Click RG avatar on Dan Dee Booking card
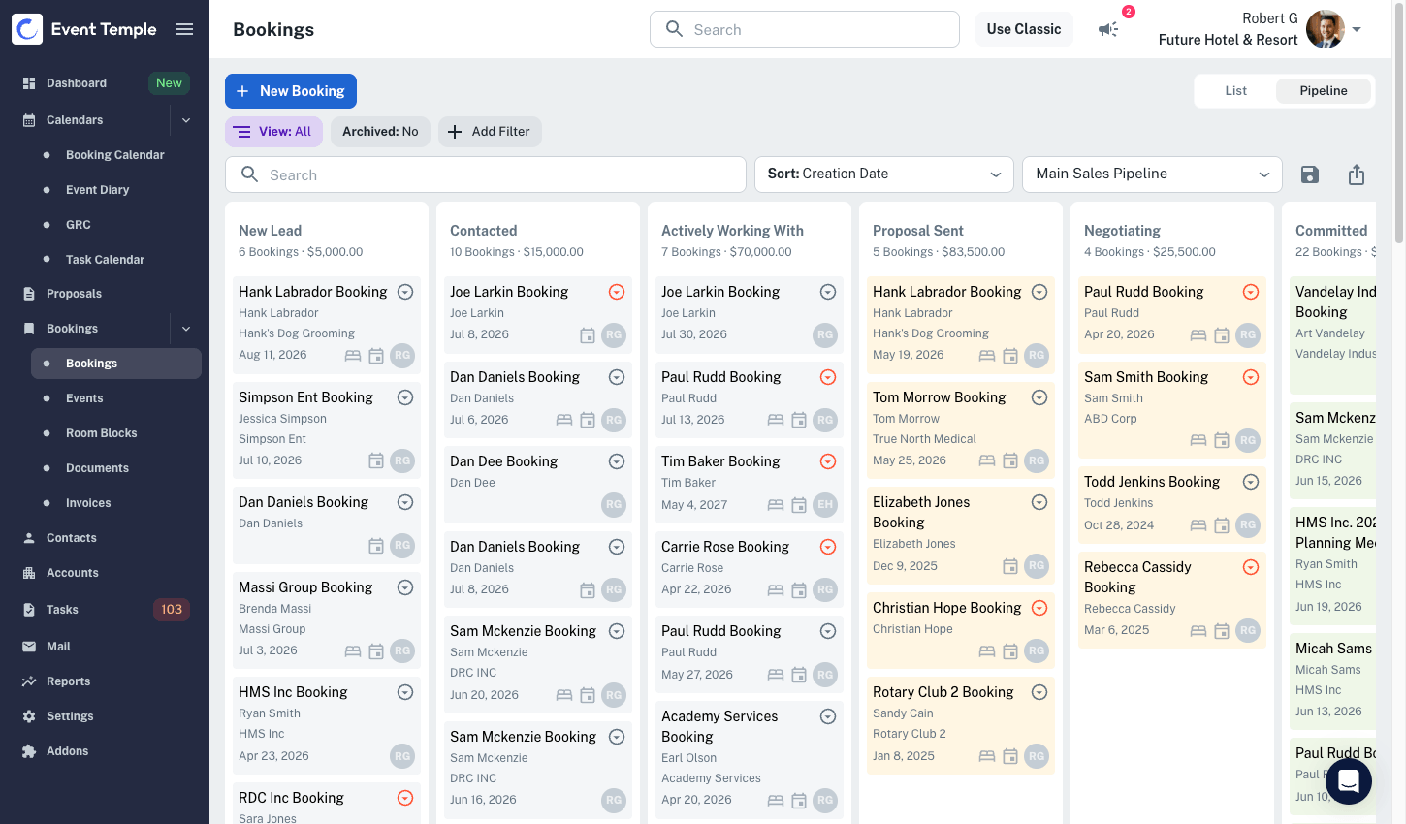Image resolution: width=1406 pixels, height=824 pixels. (x=614, y=504)
